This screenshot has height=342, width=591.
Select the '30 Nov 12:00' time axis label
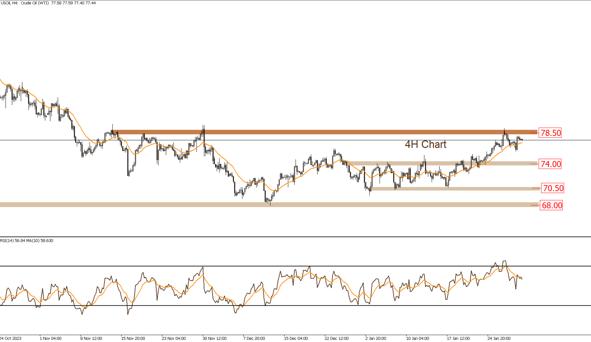[214, 338]
